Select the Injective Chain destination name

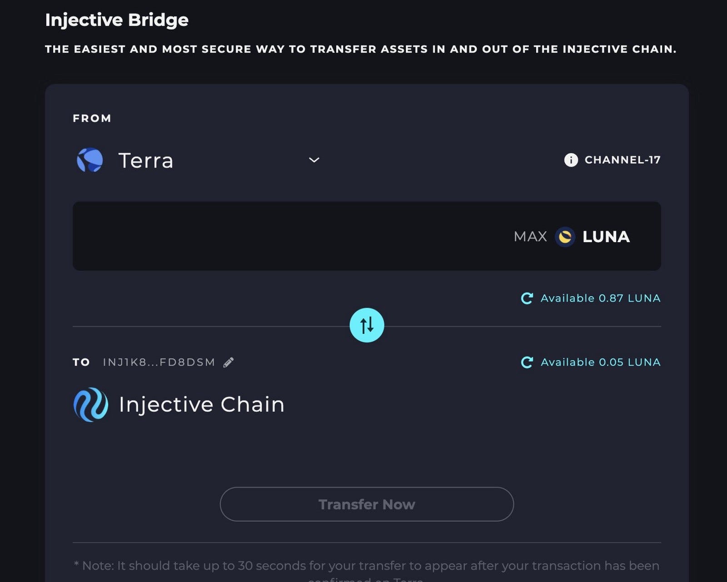[202, 404]
